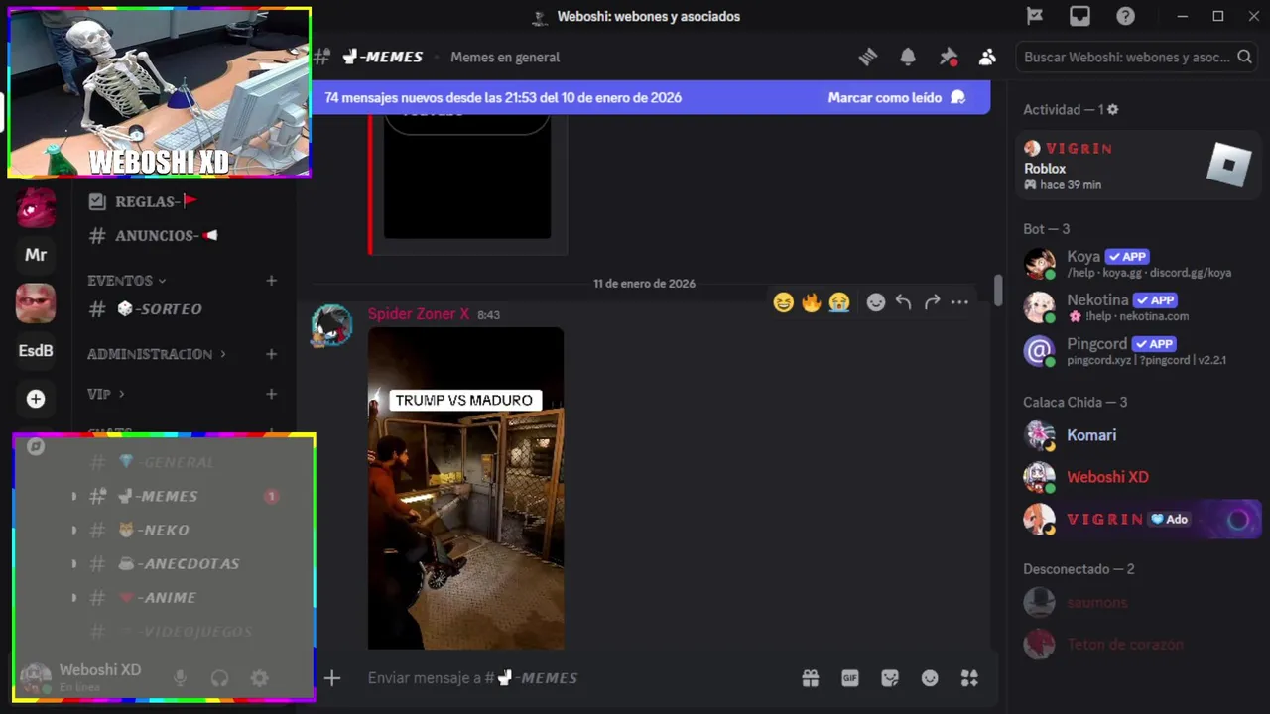Open the gift icon in message bar
The height and width of the screenshot is (714, 1270).
[811, 678]
